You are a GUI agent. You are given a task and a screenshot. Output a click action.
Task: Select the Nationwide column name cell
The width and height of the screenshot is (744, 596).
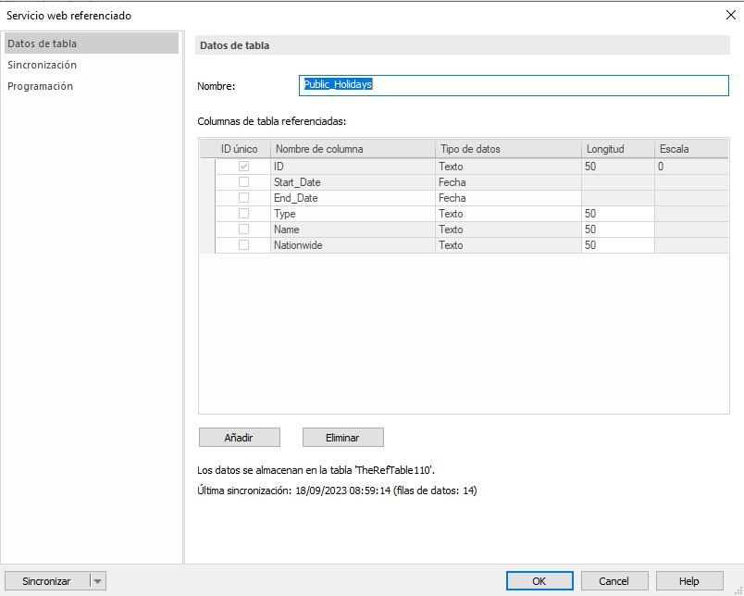353,245
